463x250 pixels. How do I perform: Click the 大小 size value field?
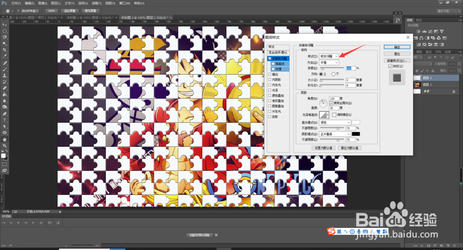(350, 80)
